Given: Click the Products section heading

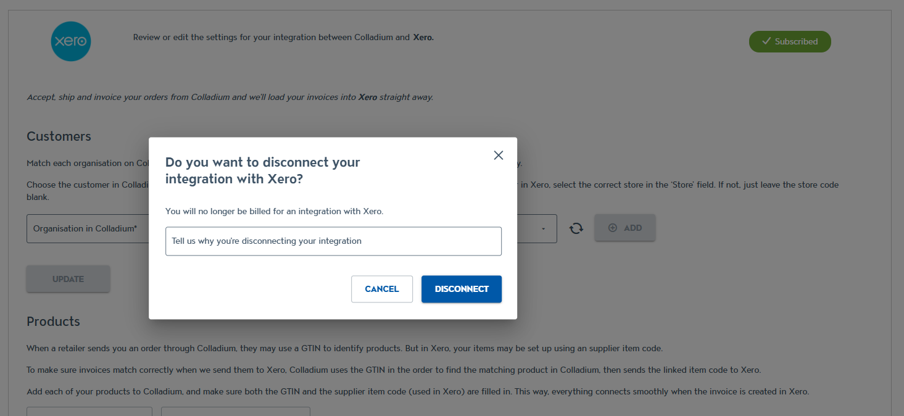Looking at the screenshot, I should (x=53, y=322).
